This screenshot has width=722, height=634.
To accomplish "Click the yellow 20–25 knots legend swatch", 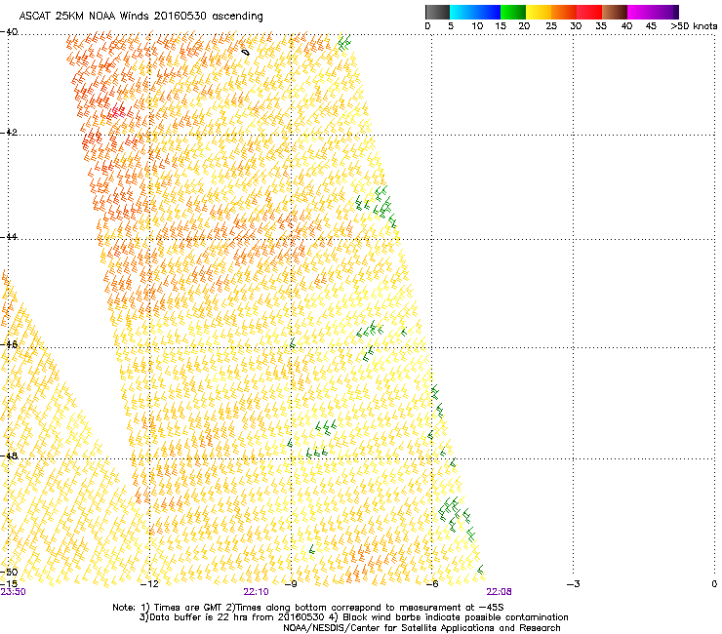I will pos(539,12).
